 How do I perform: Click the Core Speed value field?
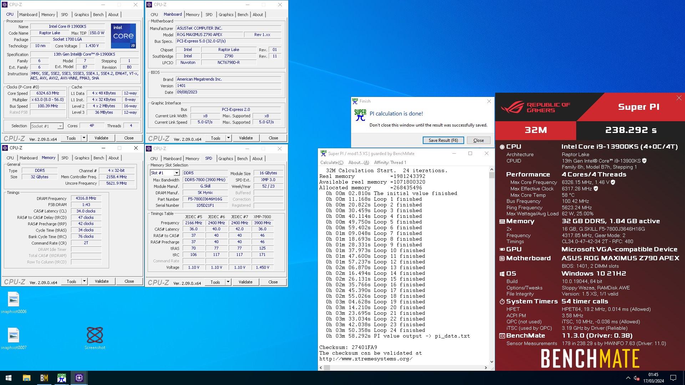coord(48,93)
